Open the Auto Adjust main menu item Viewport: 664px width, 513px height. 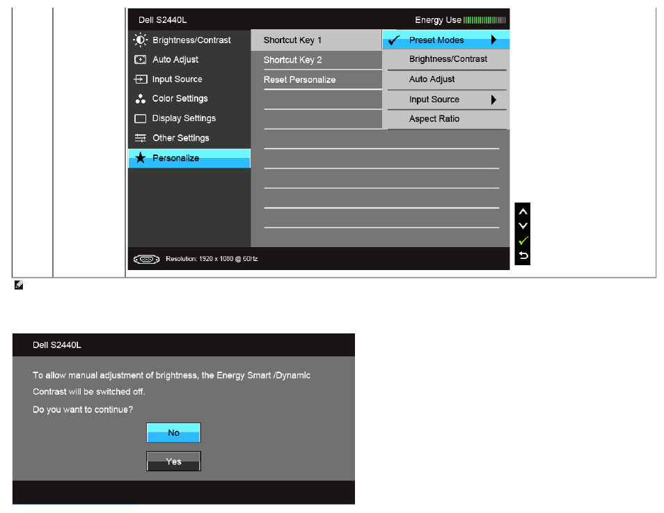[189, 60]
